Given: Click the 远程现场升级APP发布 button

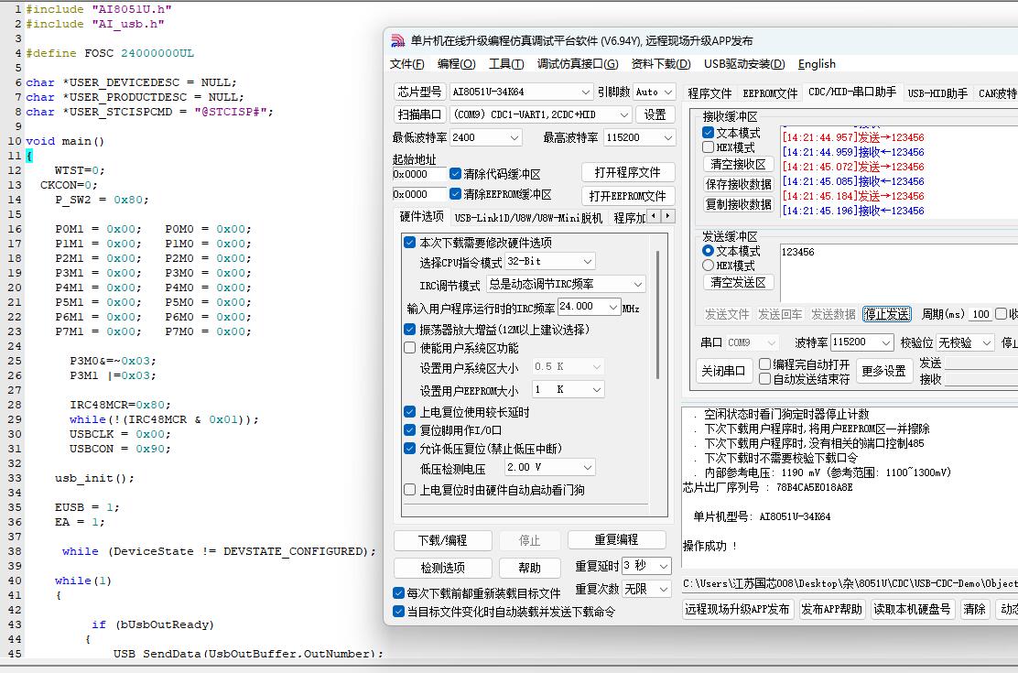Looking at the screenshot, I should (738, 609).
